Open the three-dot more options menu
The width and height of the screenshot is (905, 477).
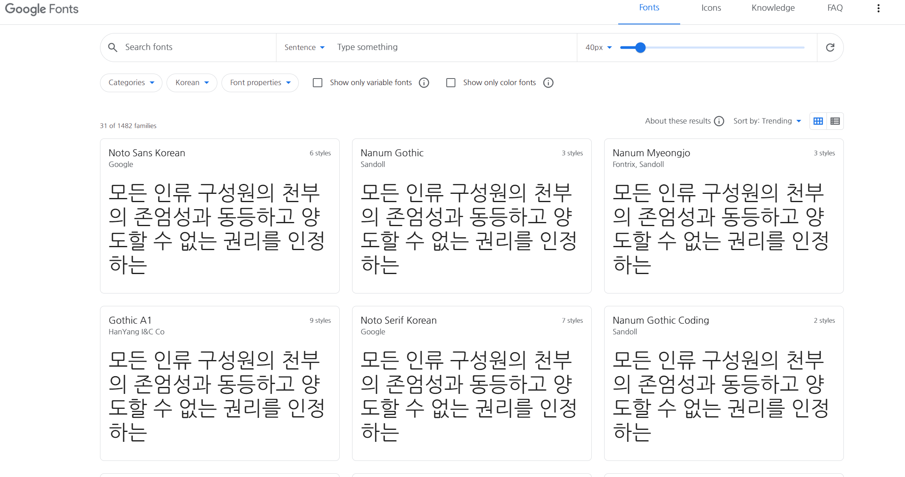tap(879, 8)
